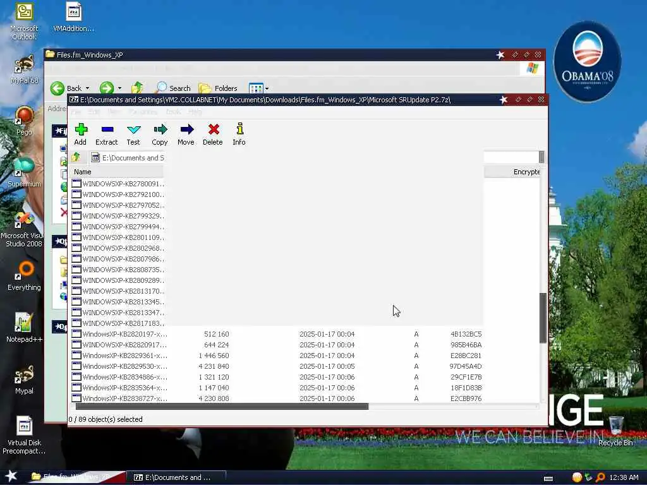Select WindowsXP-KB2834886-x file row
This screenshot has width=647, height=485.
pos(305,376)
